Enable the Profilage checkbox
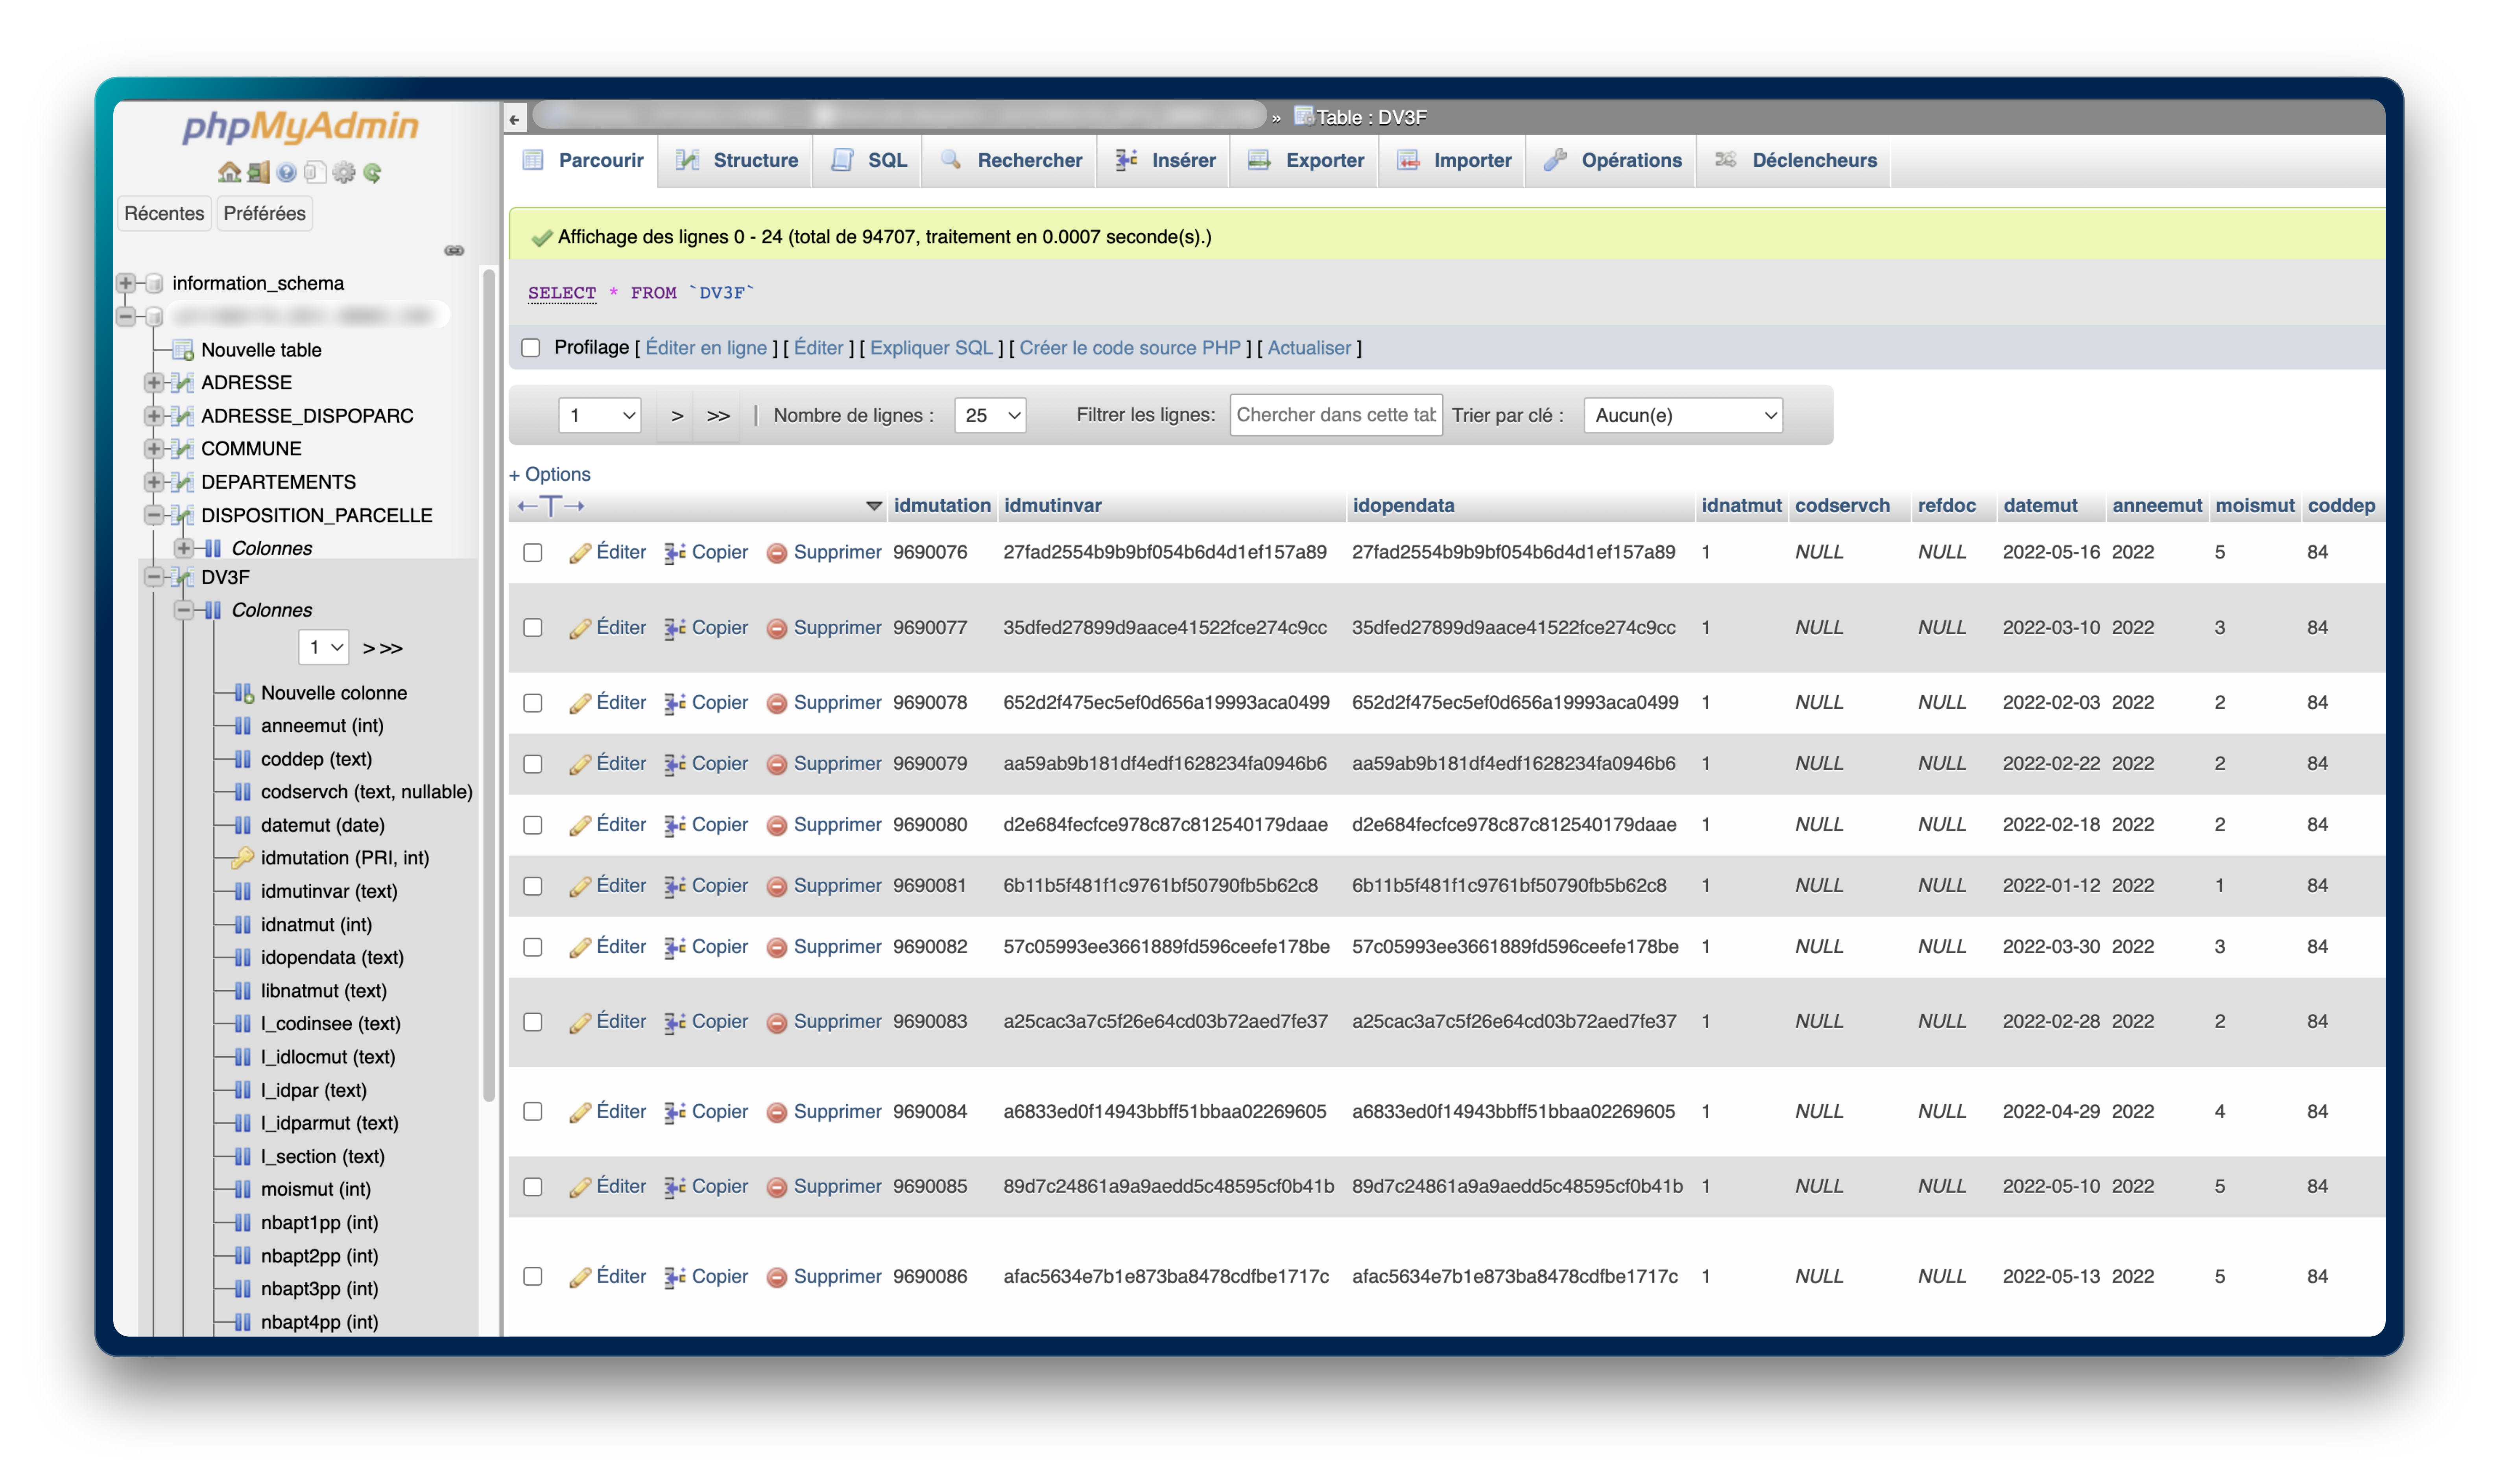Image resolution: width=2499 pixels, height=1483 pixels. click(531, 348)
